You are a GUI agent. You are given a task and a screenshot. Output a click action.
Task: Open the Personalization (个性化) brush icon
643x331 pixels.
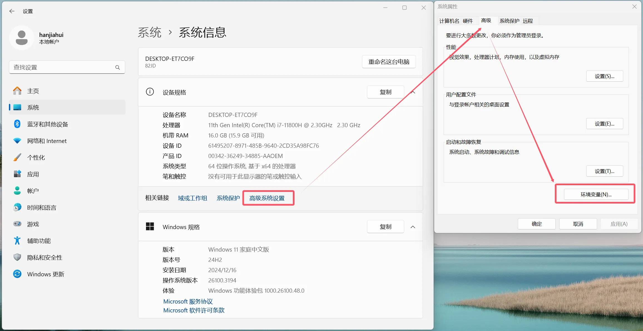(17, 157)
